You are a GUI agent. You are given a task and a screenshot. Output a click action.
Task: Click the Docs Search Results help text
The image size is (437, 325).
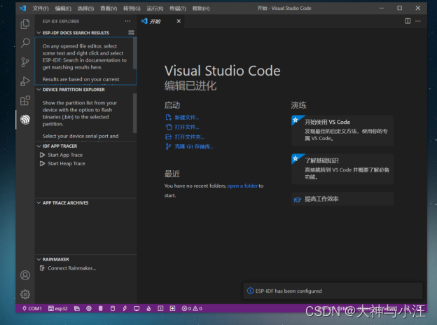click(85, 57)
